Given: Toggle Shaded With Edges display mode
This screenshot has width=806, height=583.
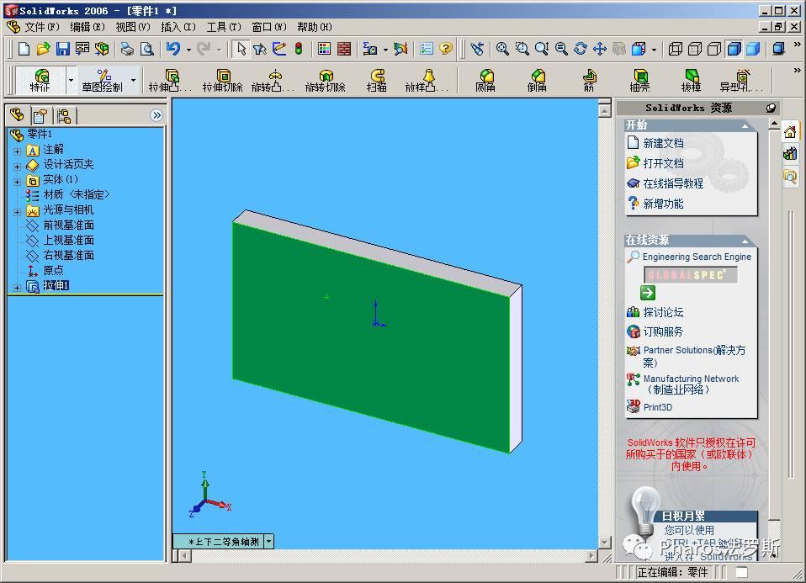Looking at the screenshot, I should (734, 49).
